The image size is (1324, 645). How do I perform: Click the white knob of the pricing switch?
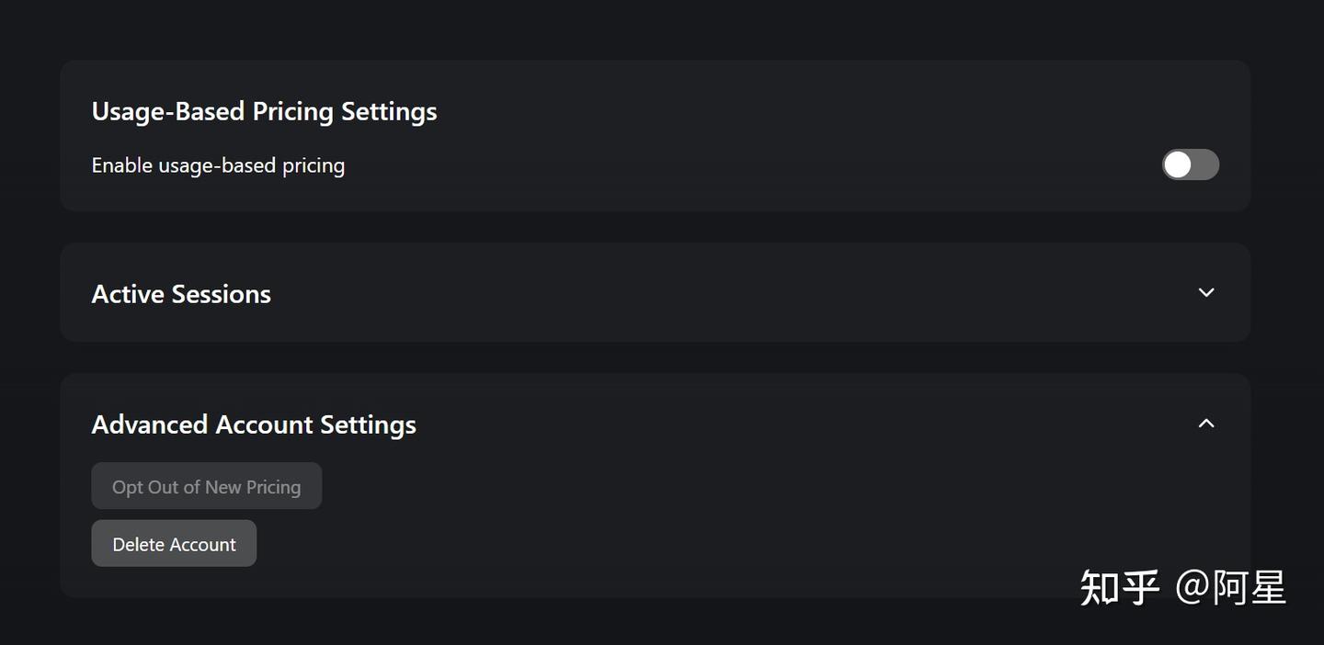(x=1178, y=165)
